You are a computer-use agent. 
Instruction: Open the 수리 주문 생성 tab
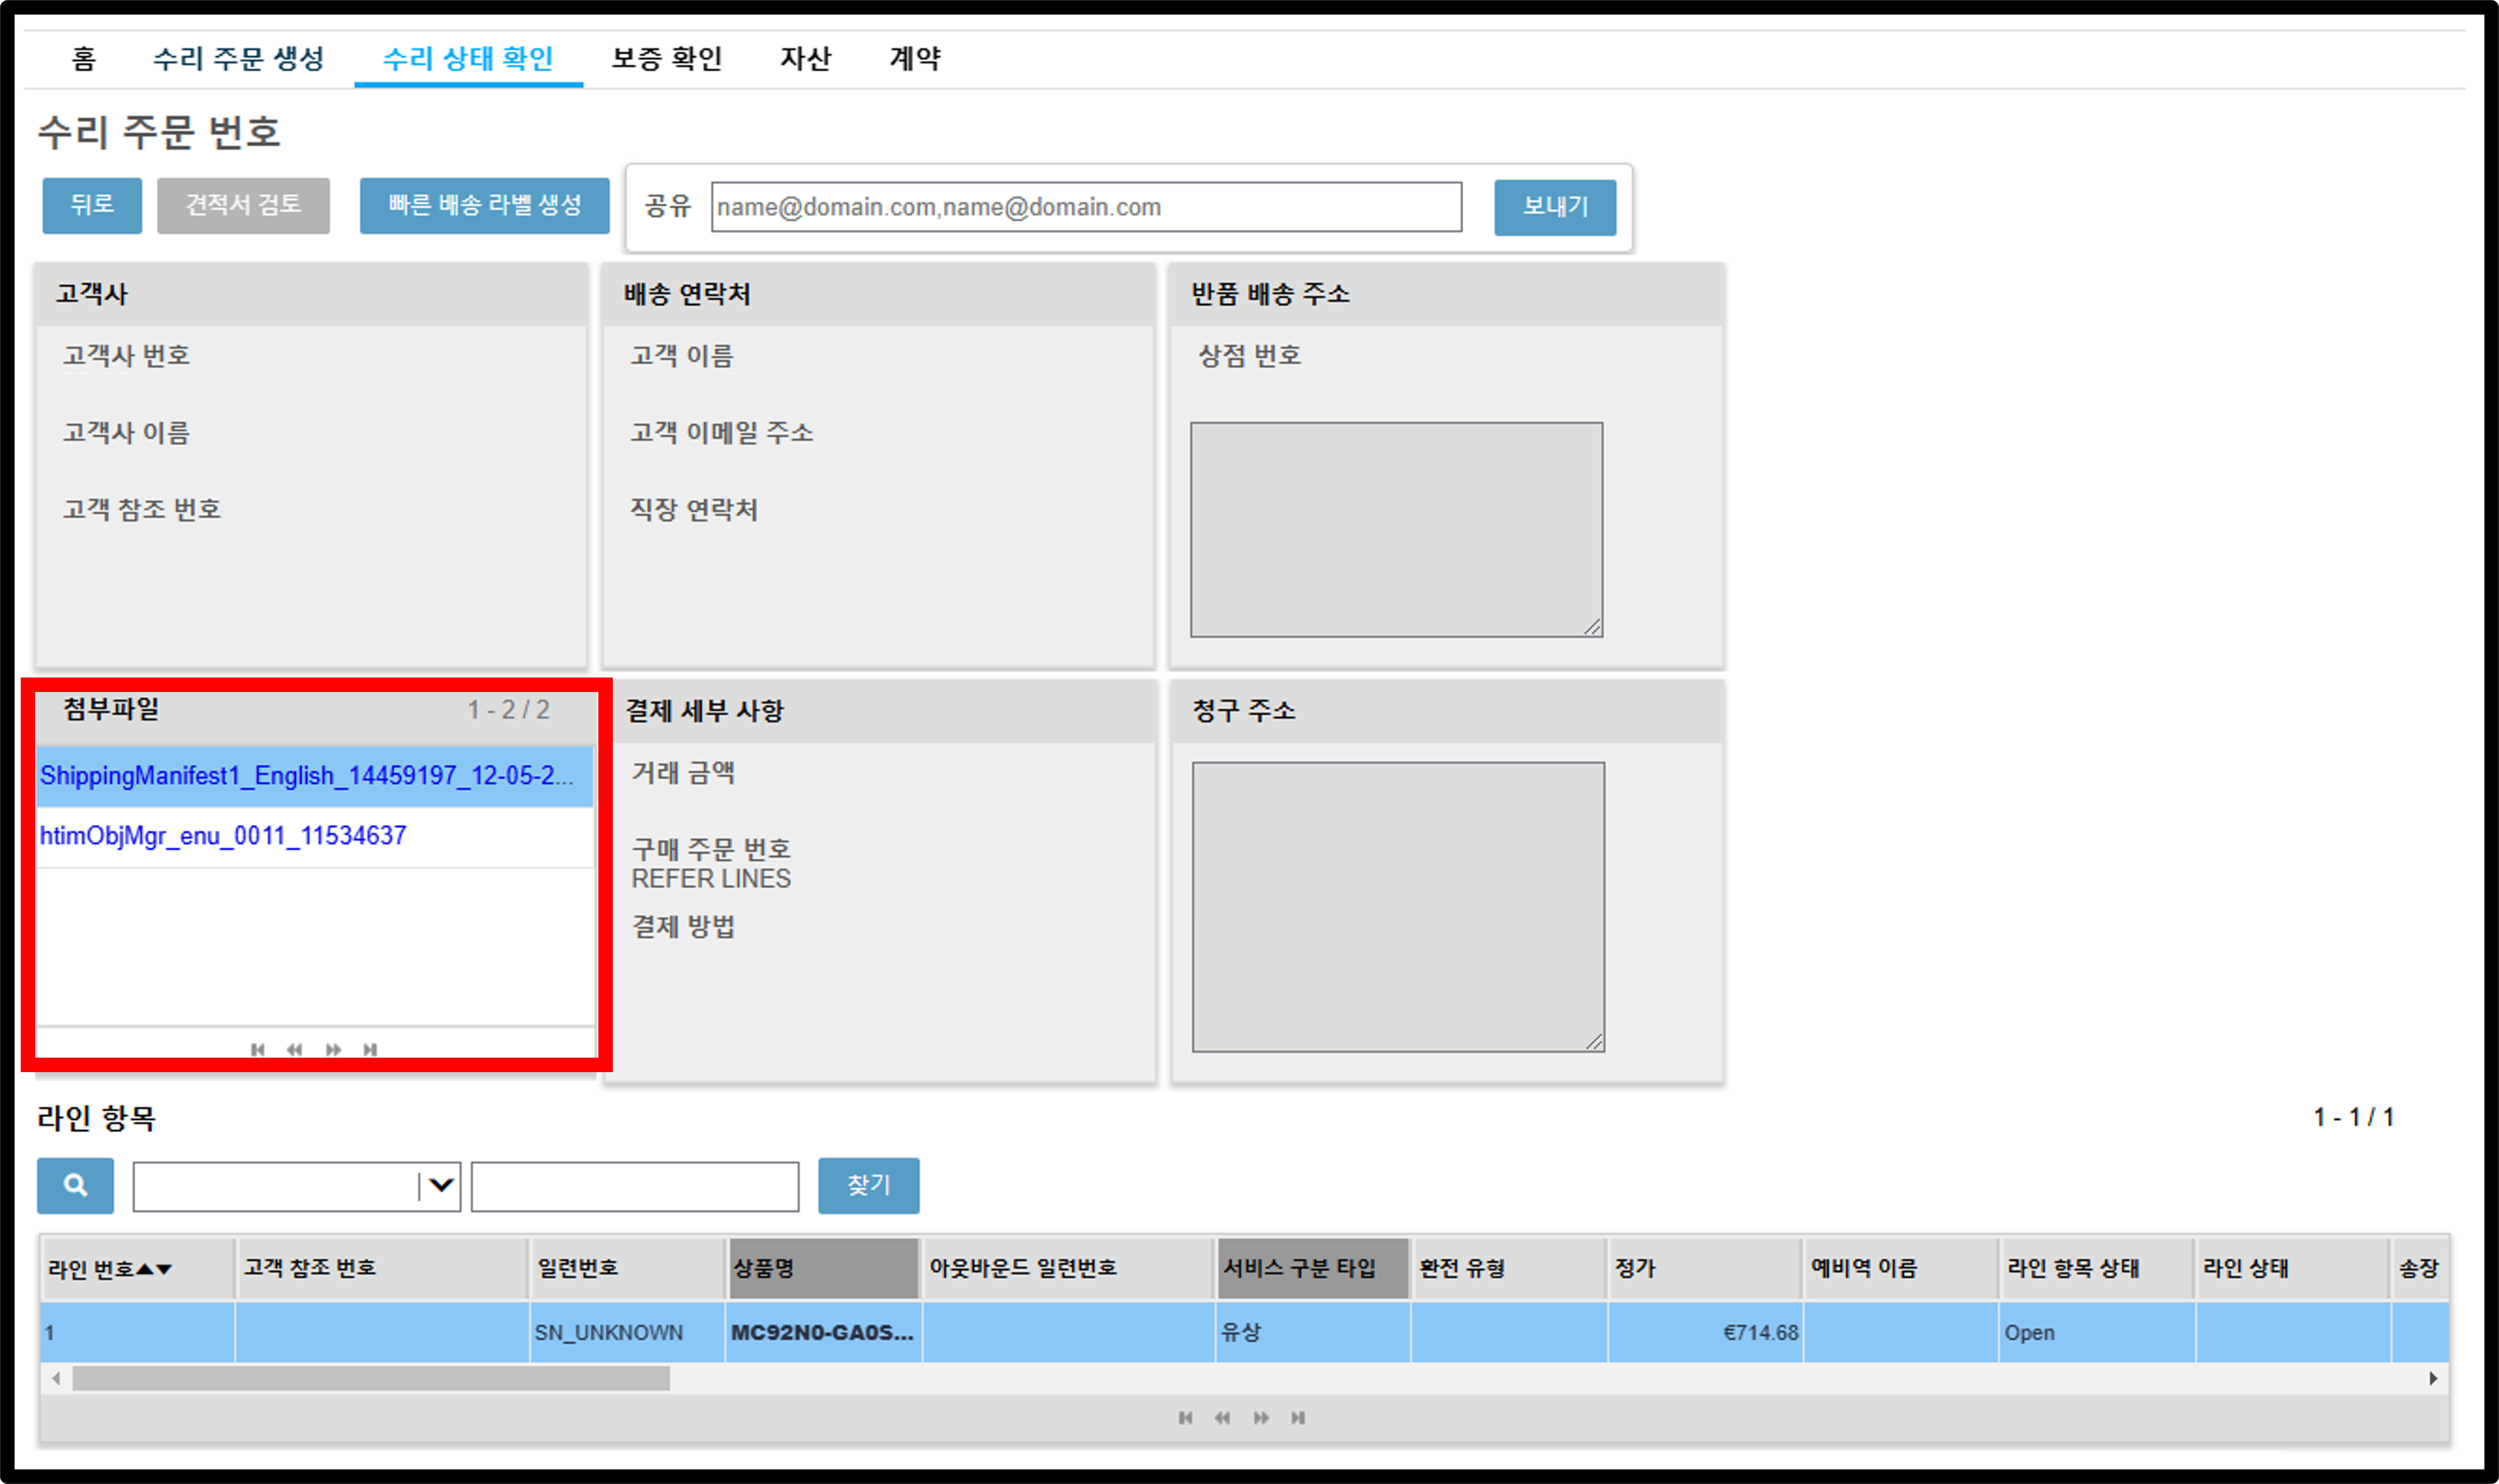click(239, 59)
